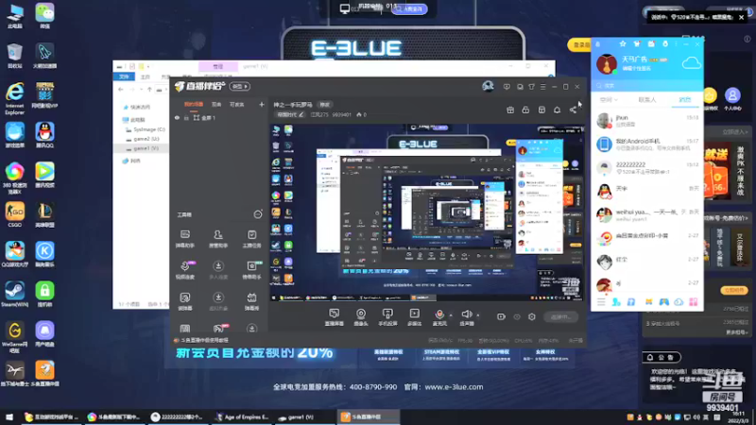
Task: Open QQ star favorites icon in header
Action: point(623,43)
